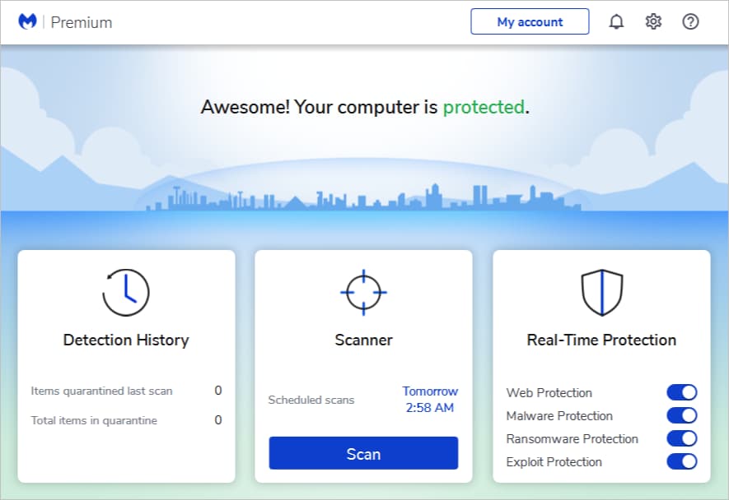729x500 pixels.
Task: Open the Detection History heading
Action: 126,340
